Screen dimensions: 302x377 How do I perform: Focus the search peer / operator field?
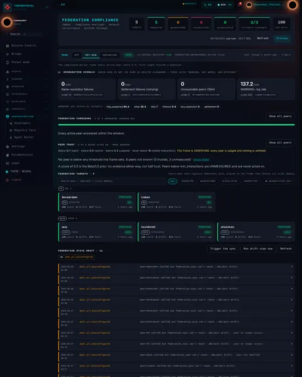pyautogui.click(x=112, y=181)
